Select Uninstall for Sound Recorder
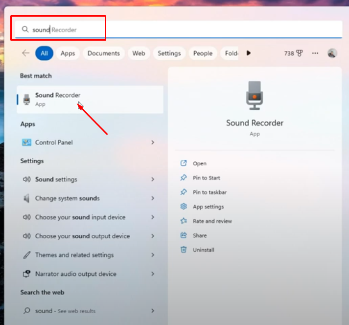 coord(204,250)
